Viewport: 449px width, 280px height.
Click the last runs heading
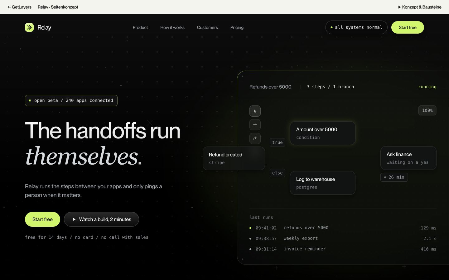(x=261, y=217)
